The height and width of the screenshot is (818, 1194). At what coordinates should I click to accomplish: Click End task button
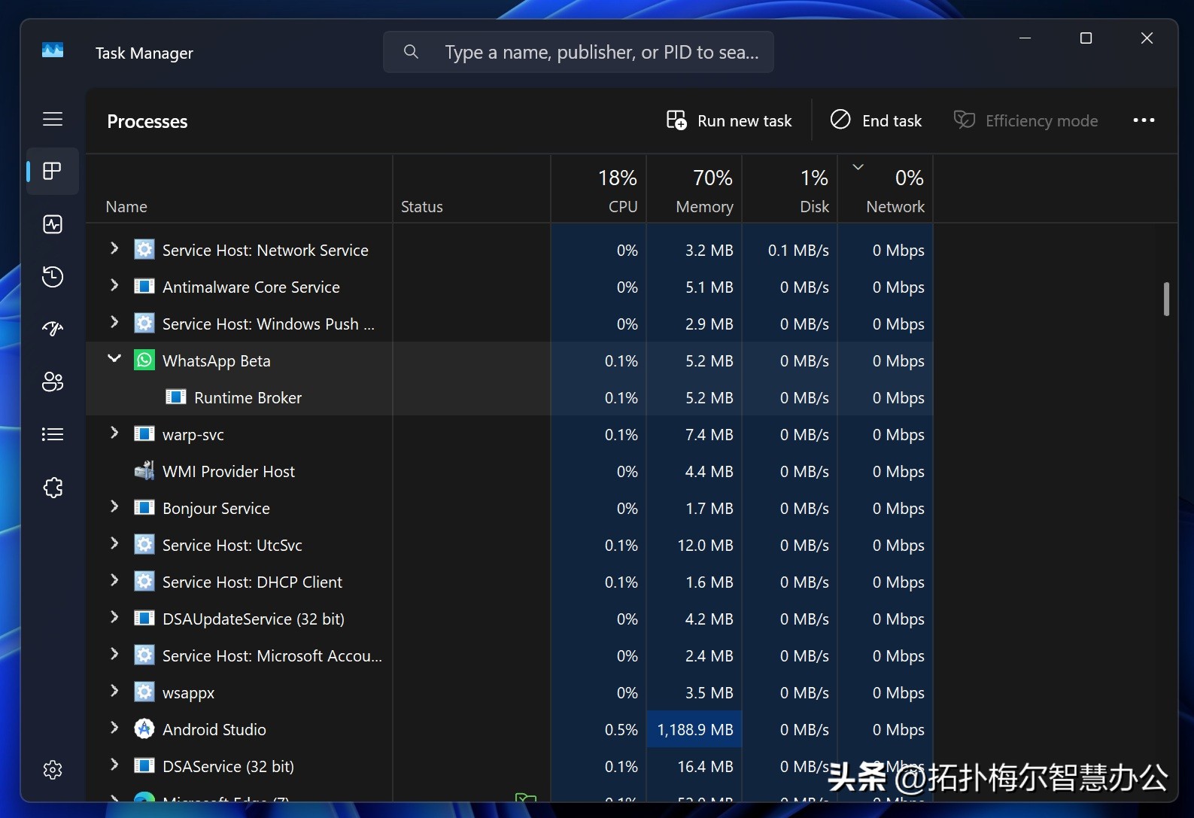coord(876,120)
